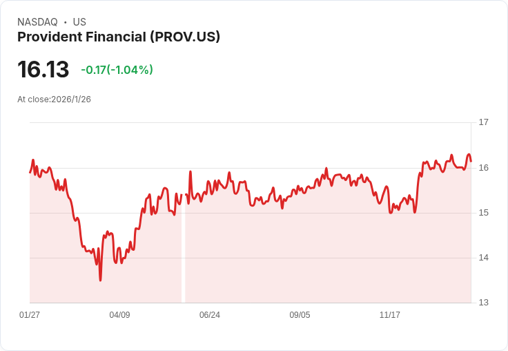Select the 16 y-axis price label
Screen dimensions: 508x351
[483, 168]
